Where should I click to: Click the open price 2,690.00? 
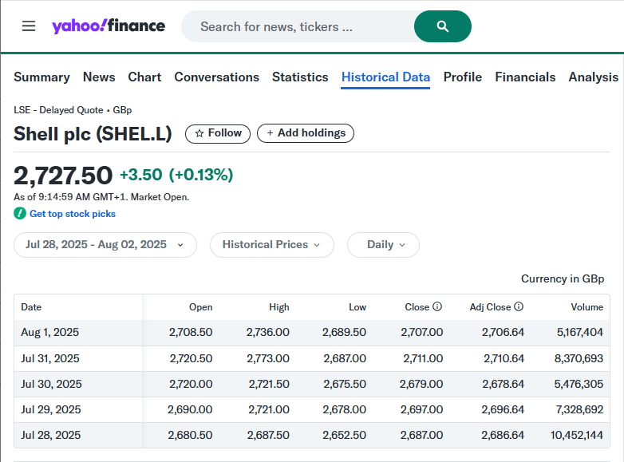(x=190, y=409)
